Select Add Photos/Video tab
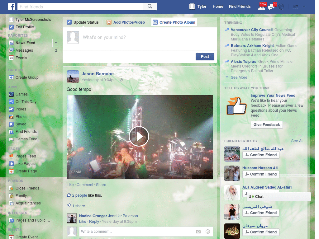 (x=126, y=22)
